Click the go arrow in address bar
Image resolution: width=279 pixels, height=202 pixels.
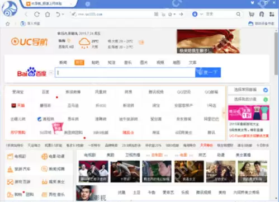pyautogui.click(x=181, y=14)
